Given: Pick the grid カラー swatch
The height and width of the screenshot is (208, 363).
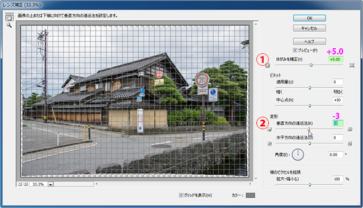Looking at the screenshot, I should pyautogui.click(x=250, y=196).
